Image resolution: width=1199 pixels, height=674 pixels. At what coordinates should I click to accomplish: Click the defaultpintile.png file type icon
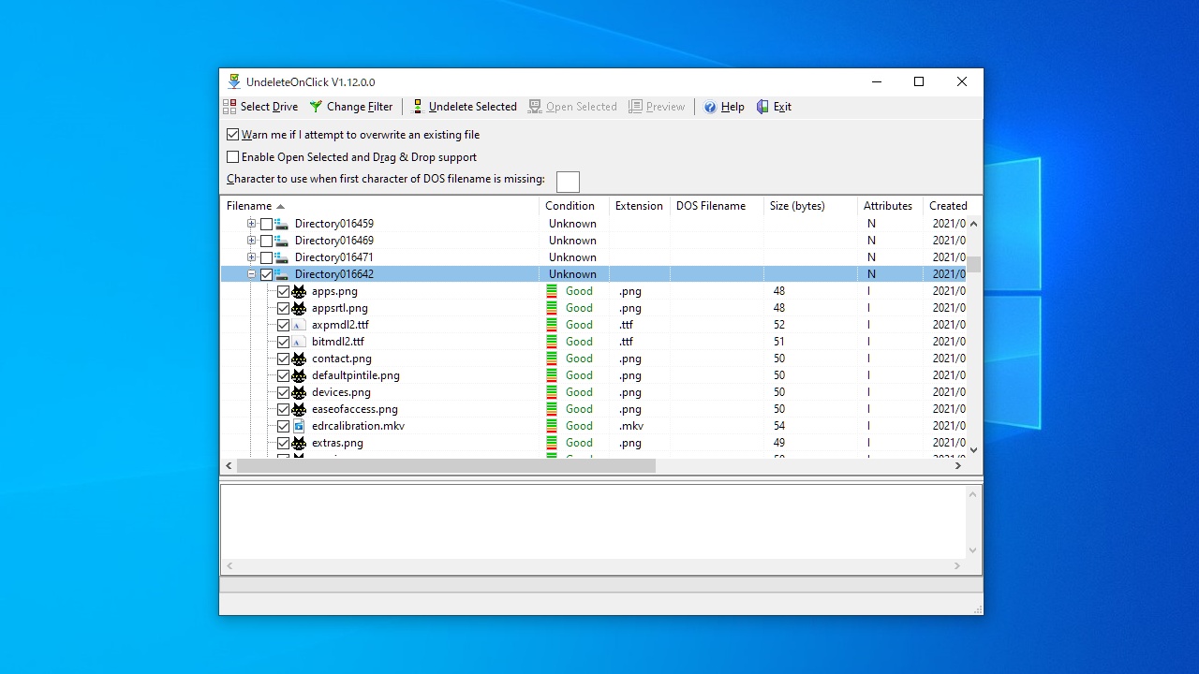(x=299, y=375)
